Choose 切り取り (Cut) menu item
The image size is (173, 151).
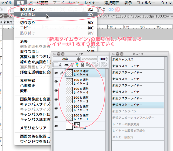pyautogui.click(x=56, y=23)
